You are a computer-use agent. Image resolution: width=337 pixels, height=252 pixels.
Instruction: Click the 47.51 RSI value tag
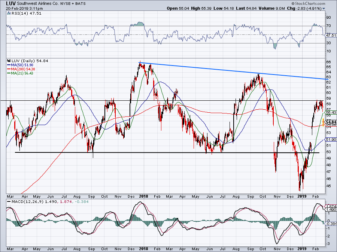coord(331,35)
